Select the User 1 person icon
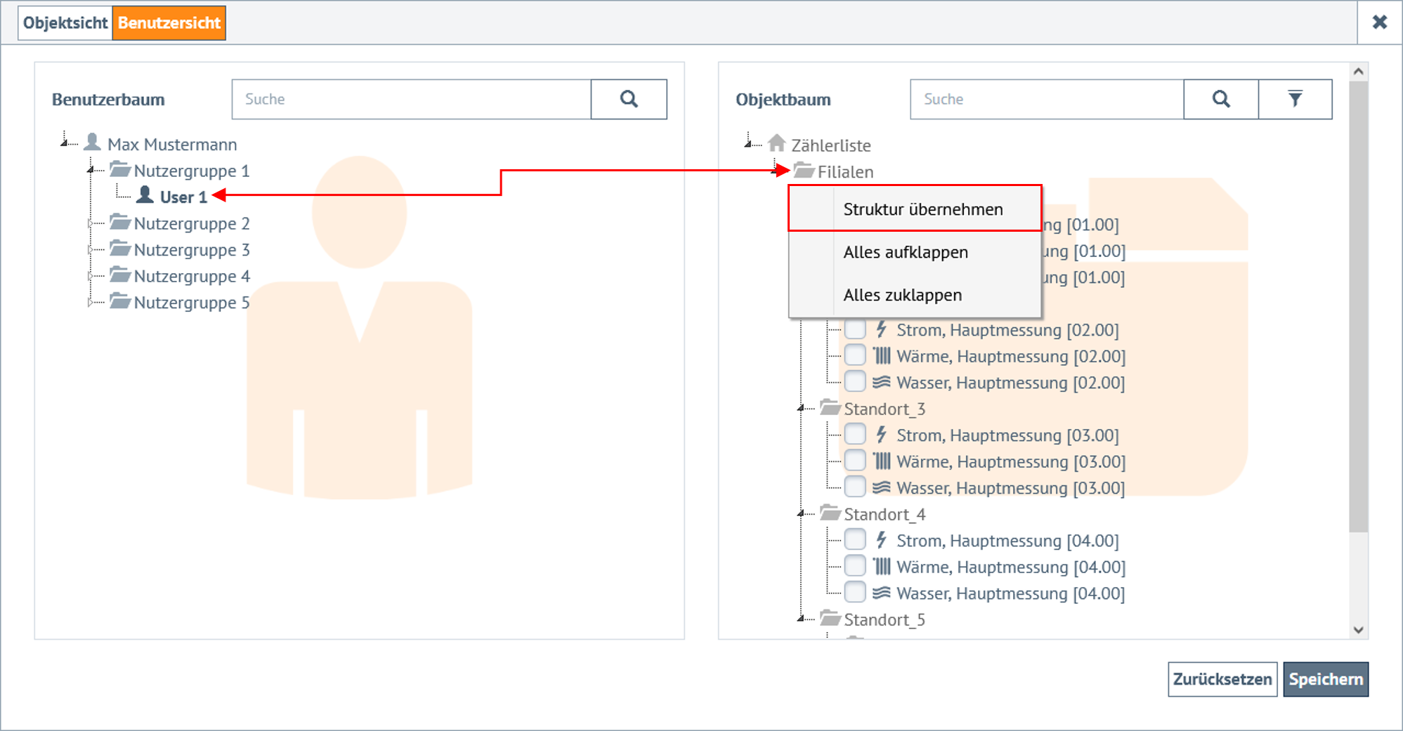1403x731 pixels. [x=145, y=195]
